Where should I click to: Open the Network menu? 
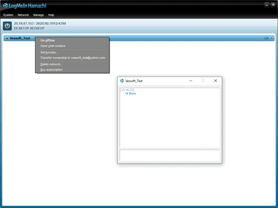pyautogui.click(x=23, y=15)
